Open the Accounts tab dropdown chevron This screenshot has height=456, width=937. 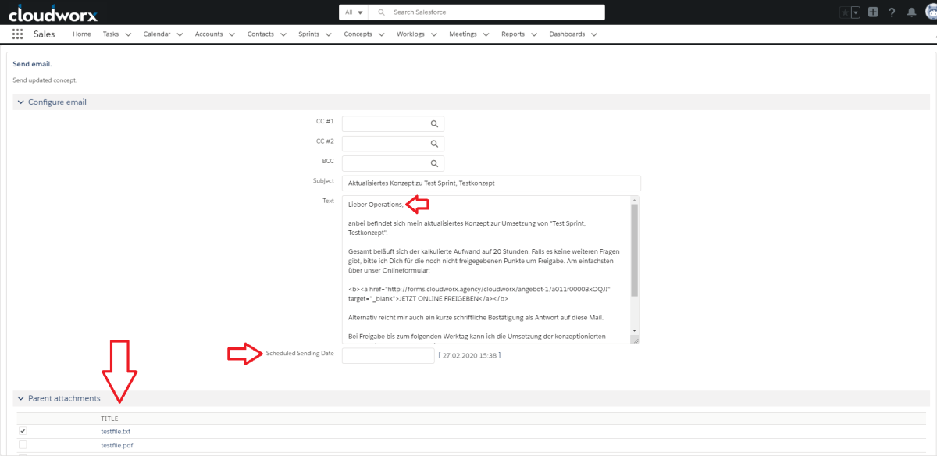pyautogui.click(x=232, y=34)
